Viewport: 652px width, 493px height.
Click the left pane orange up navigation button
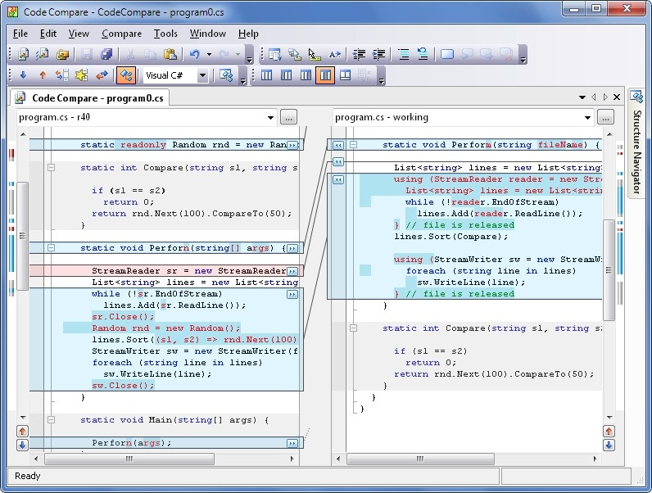(22, 431)
